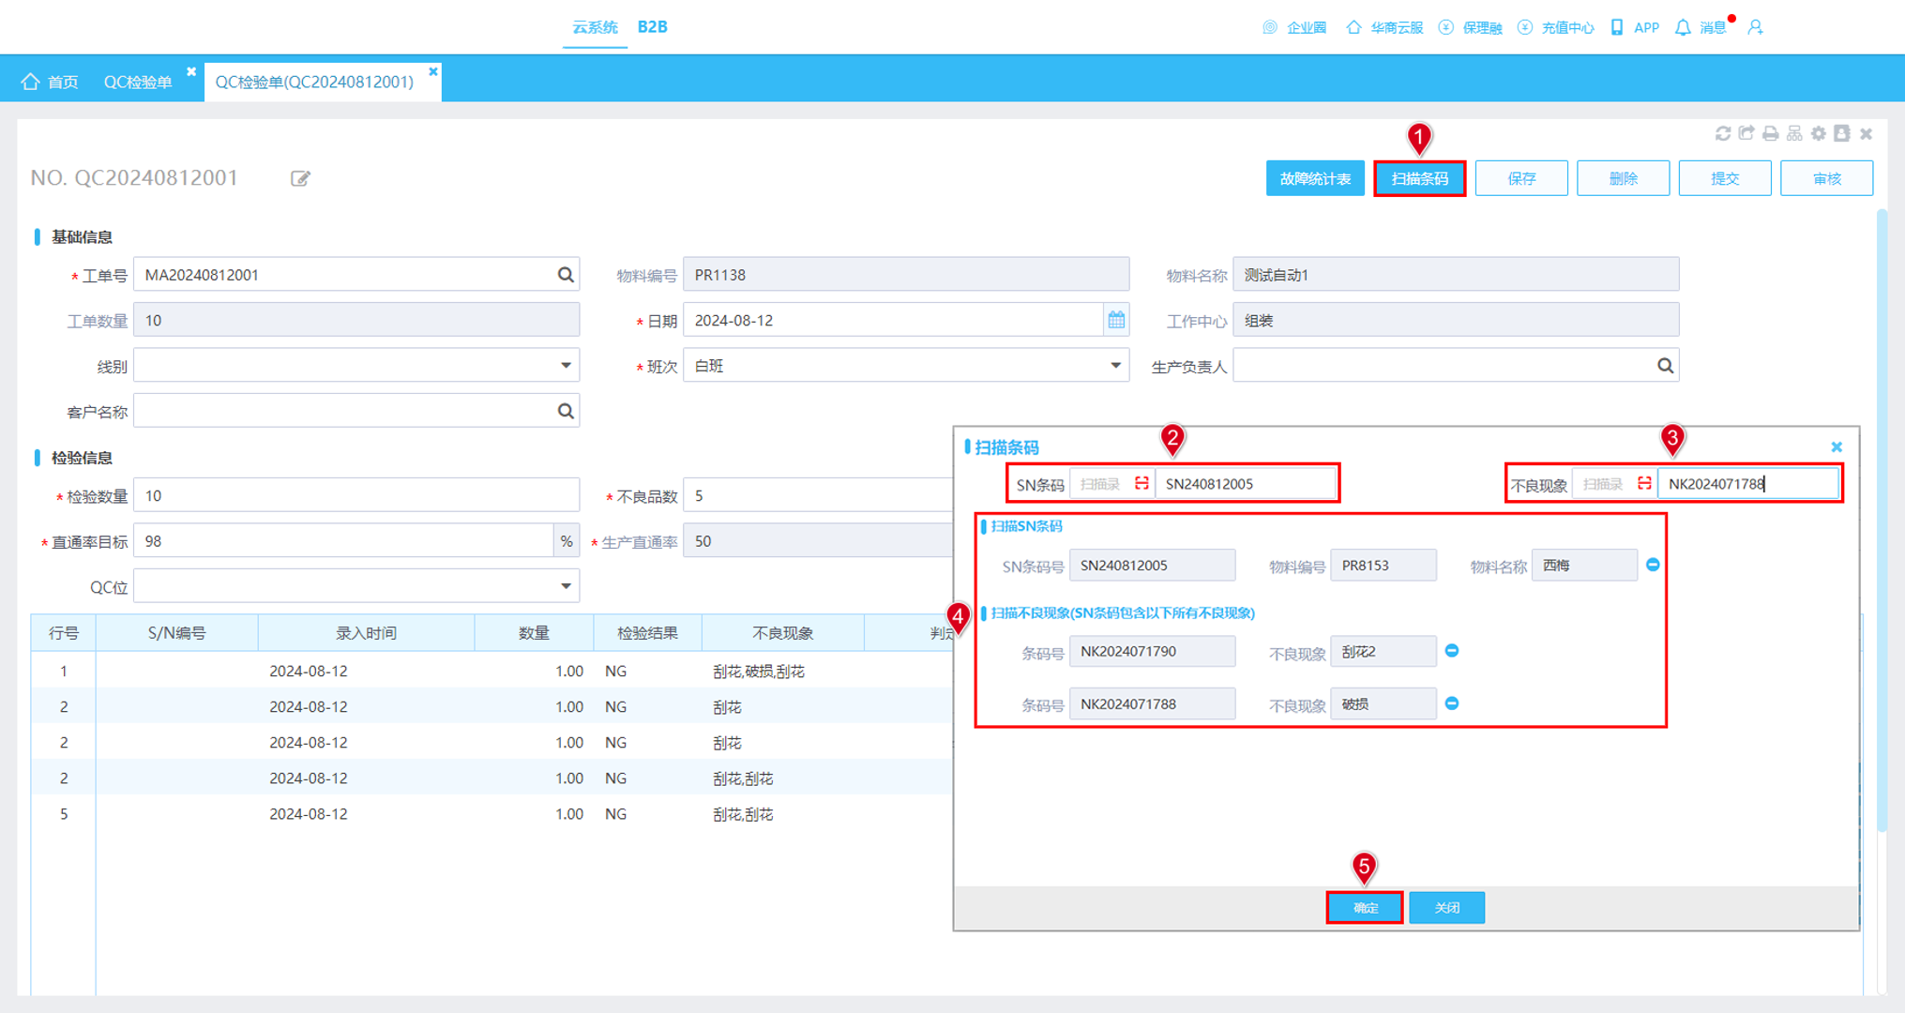Open the 消息 notification bell

[1683, 28]
